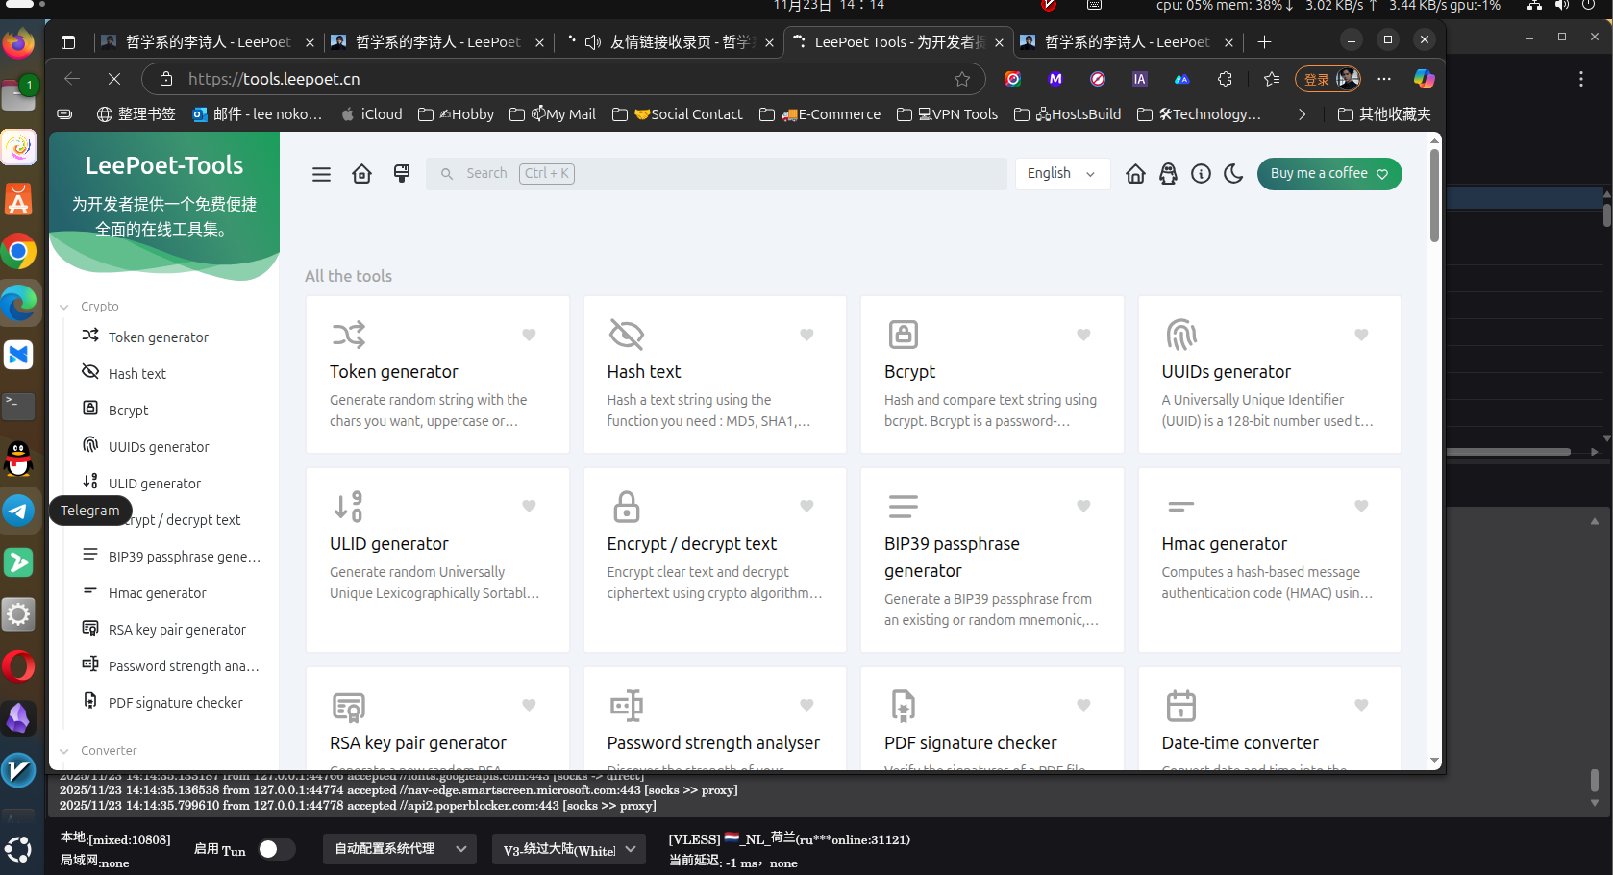1613x875 pixels.
Task: Favorite the Token generator card heart
Action: tap(529, 335)
